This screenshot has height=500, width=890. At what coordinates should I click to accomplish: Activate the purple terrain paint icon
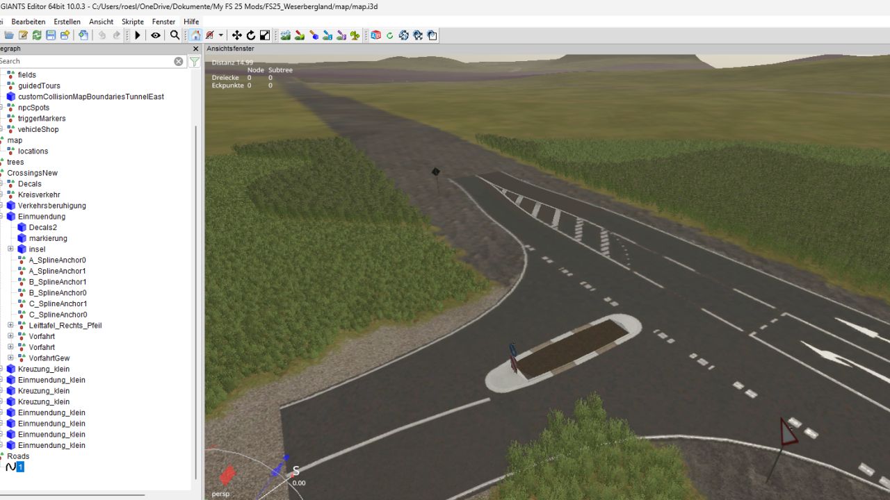coord(341,35)
